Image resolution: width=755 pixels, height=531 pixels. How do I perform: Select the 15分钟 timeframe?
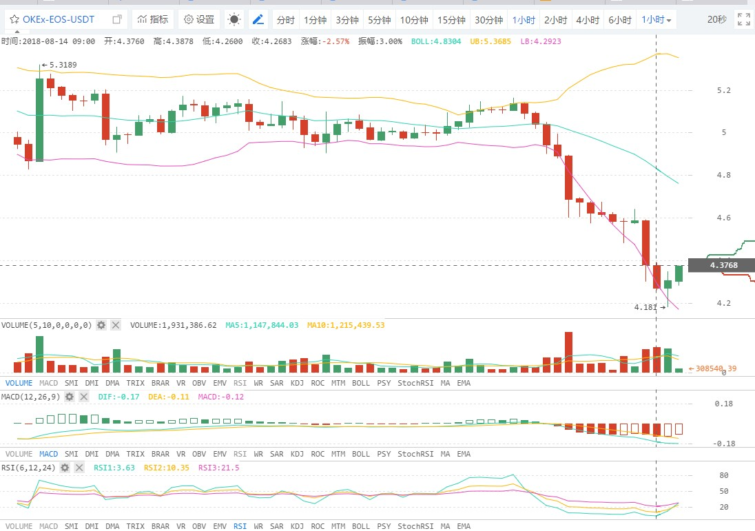tap(451, 20)
